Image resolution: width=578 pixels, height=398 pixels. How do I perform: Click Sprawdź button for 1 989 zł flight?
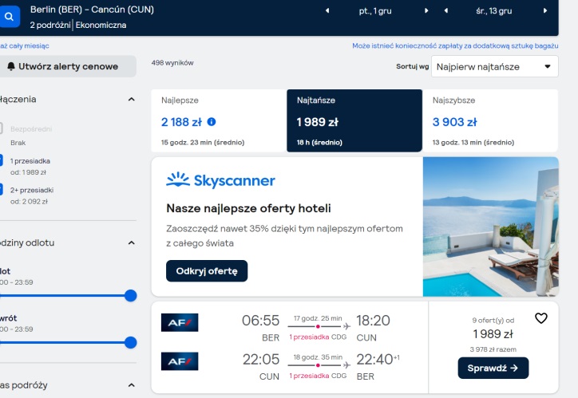[x=493, y=368]
